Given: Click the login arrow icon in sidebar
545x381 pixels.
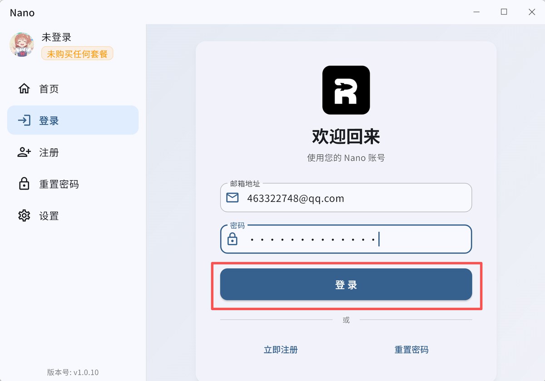Looking at the screenshot, I should pos(24,120).
